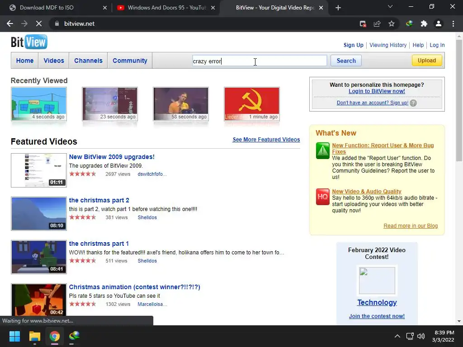Viewport: 463px width, 347px height.
Task: Open the Community navigation tab
Action: [x=130, y=61]
